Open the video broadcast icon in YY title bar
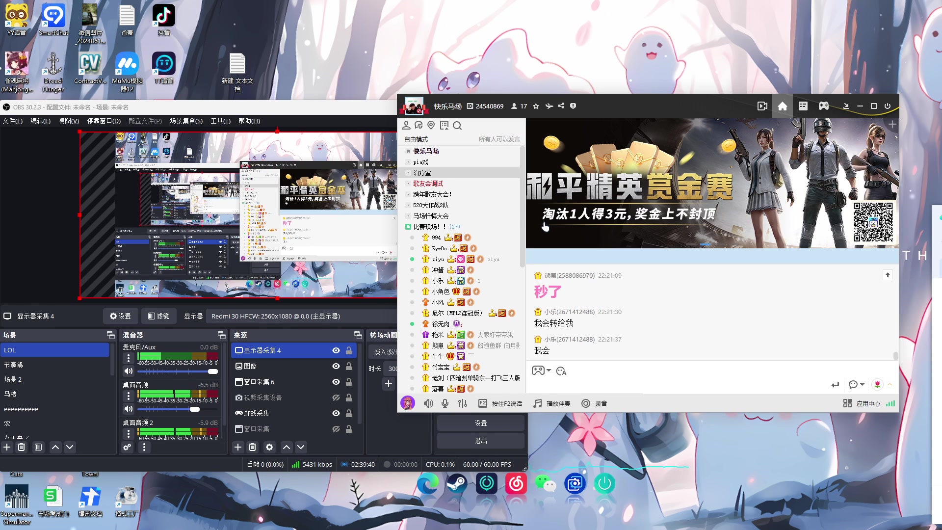The width and height of the screenshot is (942, 530). [x=762, y=106]
